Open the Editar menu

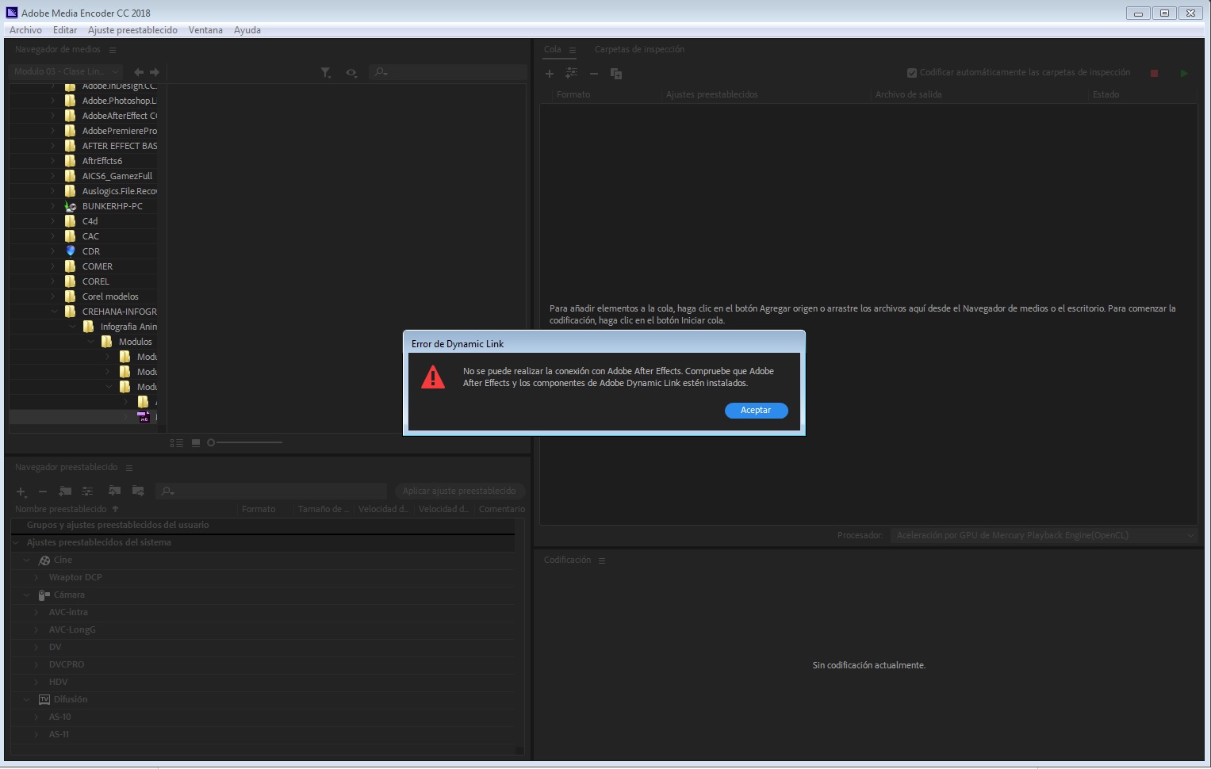pos(65,30)
